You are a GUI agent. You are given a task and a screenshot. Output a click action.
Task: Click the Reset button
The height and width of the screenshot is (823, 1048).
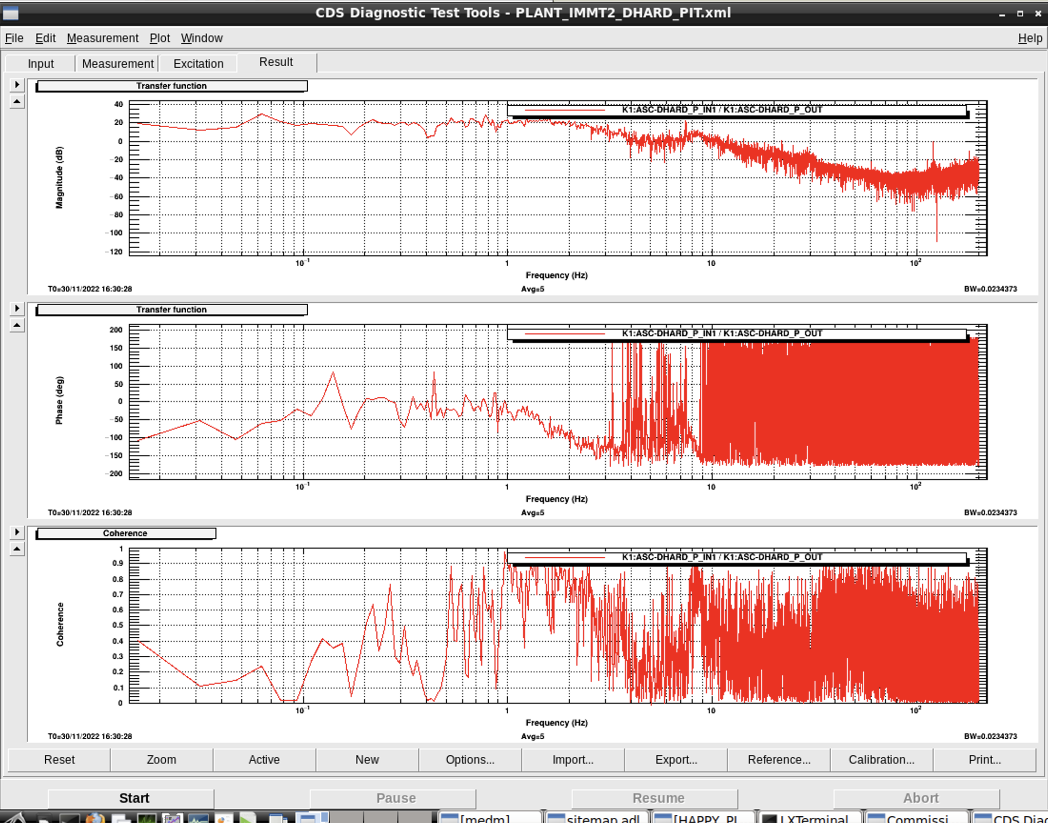(x=59, y=760)
